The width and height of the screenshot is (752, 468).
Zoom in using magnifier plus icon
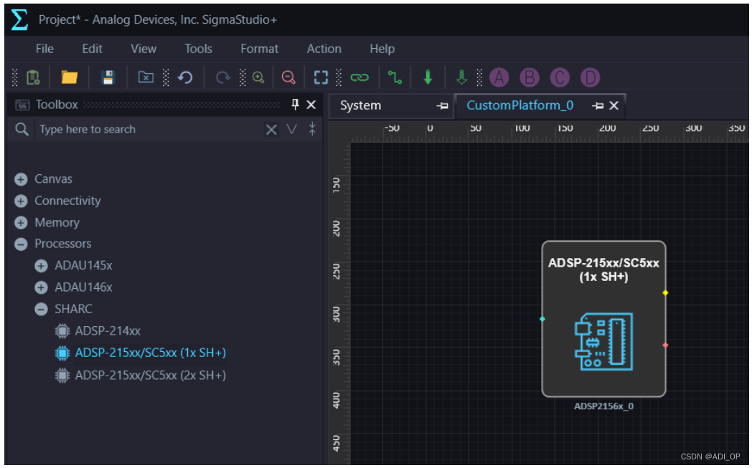[258, 77]
